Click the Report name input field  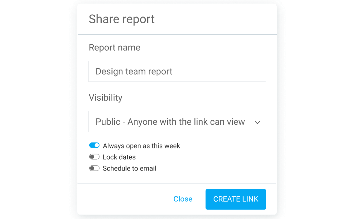coord(177,71)
